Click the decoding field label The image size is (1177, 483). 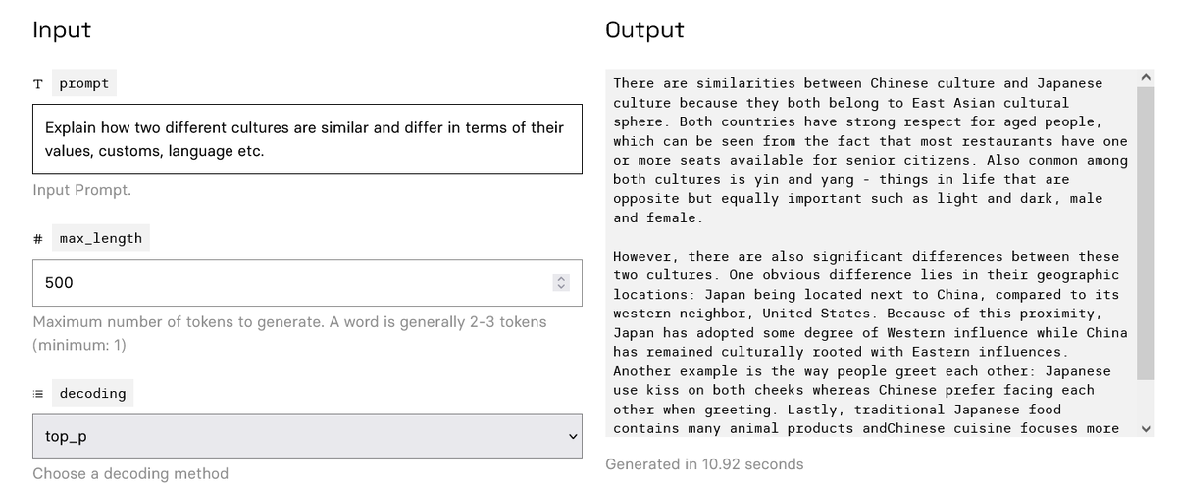[x=93, y=393]
